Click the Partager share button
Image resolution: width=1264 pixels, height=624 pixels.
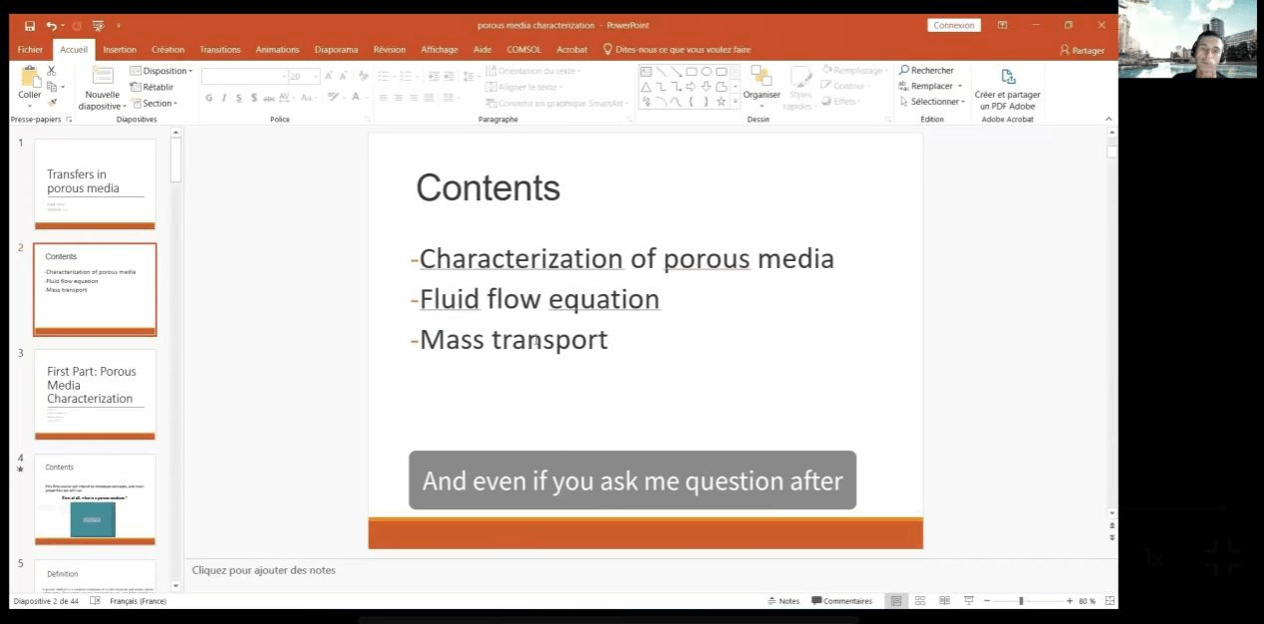click(x=1082, y=50)
